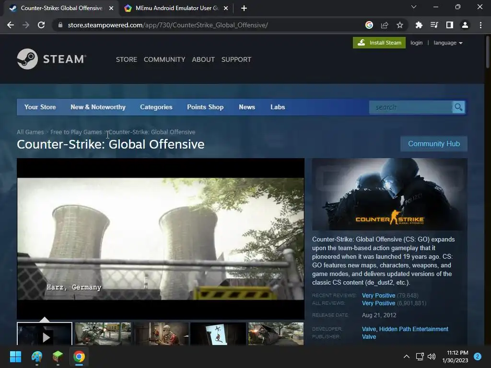Click the Counter-Strike: Global Offensive breadcrumb
This screenshot has height=368, width=491.
[152, 132]
